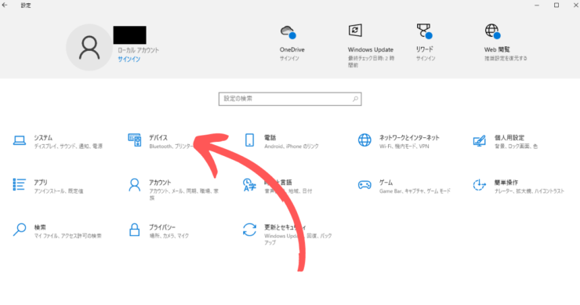Select the ゲーム category title

(386, 182)
